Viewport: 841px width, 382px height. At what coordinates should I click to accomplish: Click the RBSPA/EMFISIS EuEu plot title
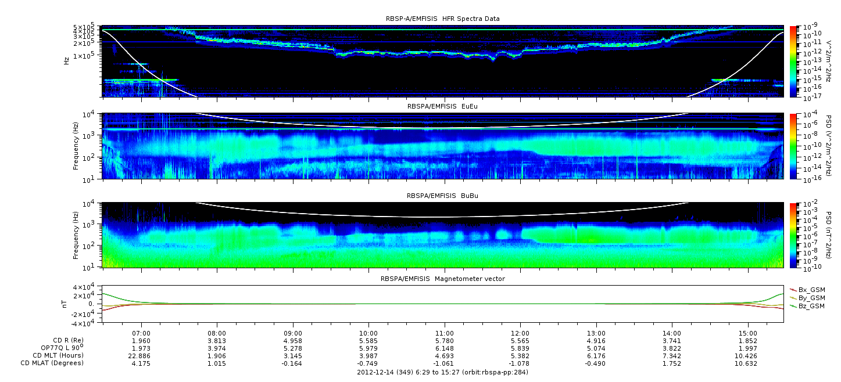tap(442, 107)
